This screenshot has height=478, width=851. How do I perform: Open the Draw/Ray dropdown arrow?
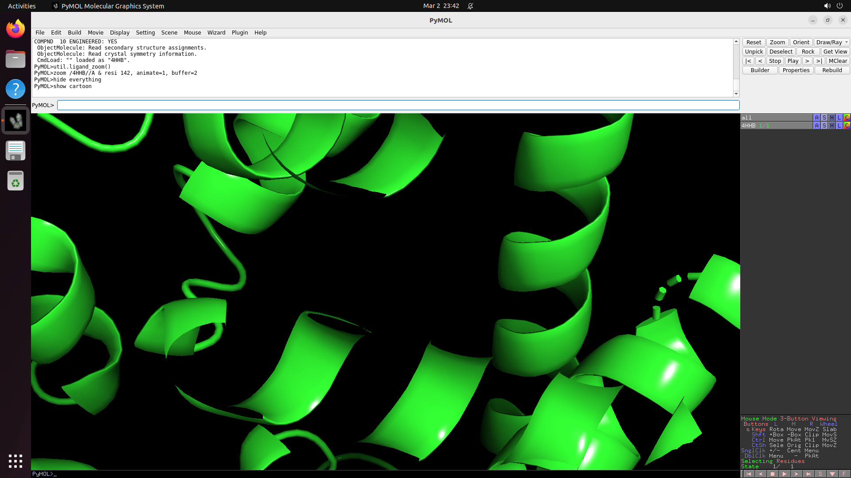pyautogui.click(x=847, y=42)
